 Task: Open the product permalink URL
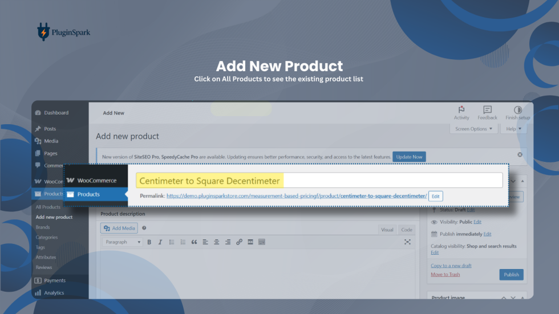pyautogui.click(x=297, y=196)
